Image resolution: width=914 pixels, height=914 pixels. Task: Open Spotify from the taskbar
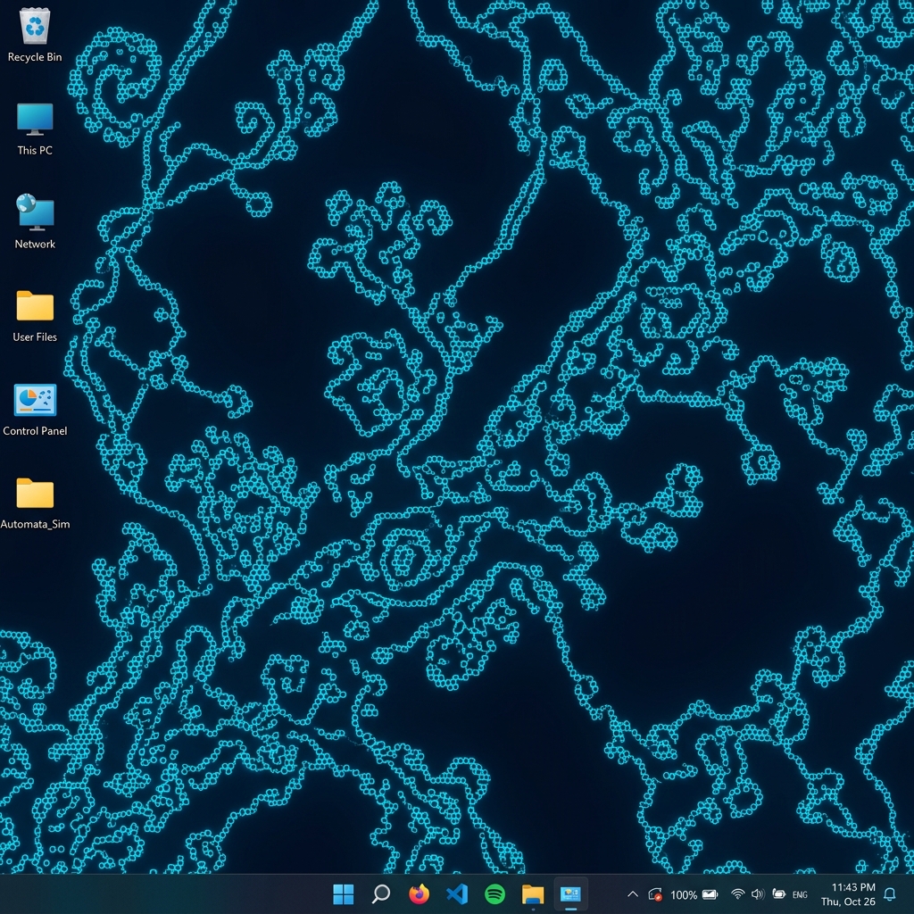(x=494, y=893)
